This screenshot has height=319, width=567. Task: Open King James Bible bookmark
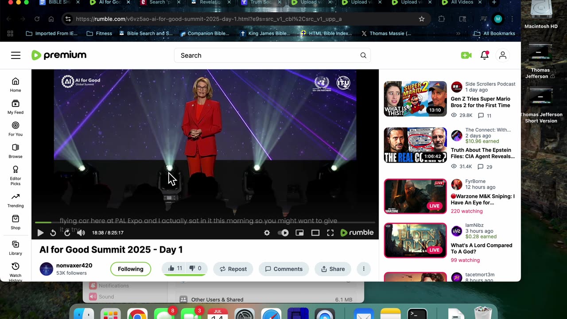[265, 33]
